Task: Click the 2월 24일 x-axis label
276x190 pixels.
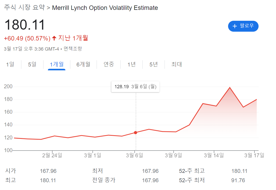Action: [x=52, y=155]
